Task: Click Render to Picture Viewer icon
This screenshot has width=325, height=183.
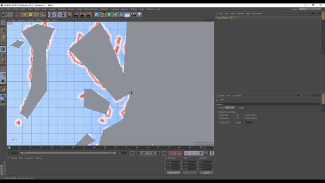Action: tap(83, 15)
